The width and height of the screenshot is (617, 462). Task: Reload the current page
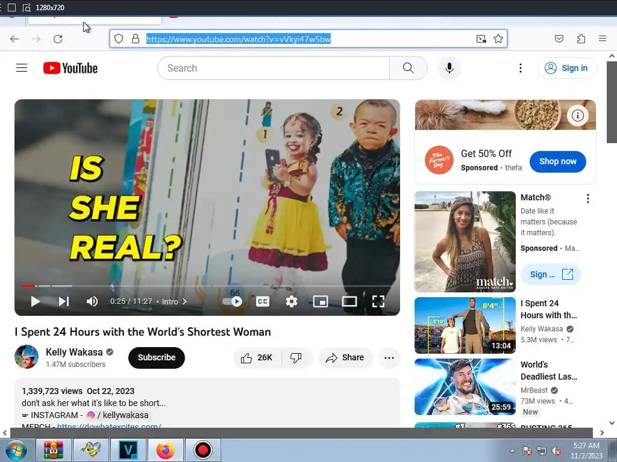58,39
